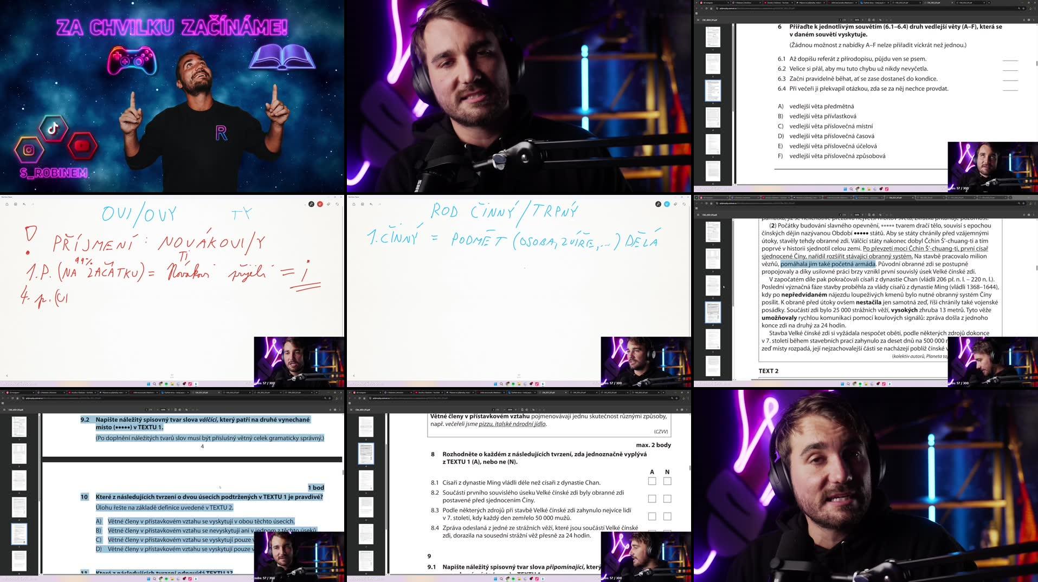Select the pen tool on the whiteboard toolbar
This screenshot has width=1038, height=582.
(311, 204)
